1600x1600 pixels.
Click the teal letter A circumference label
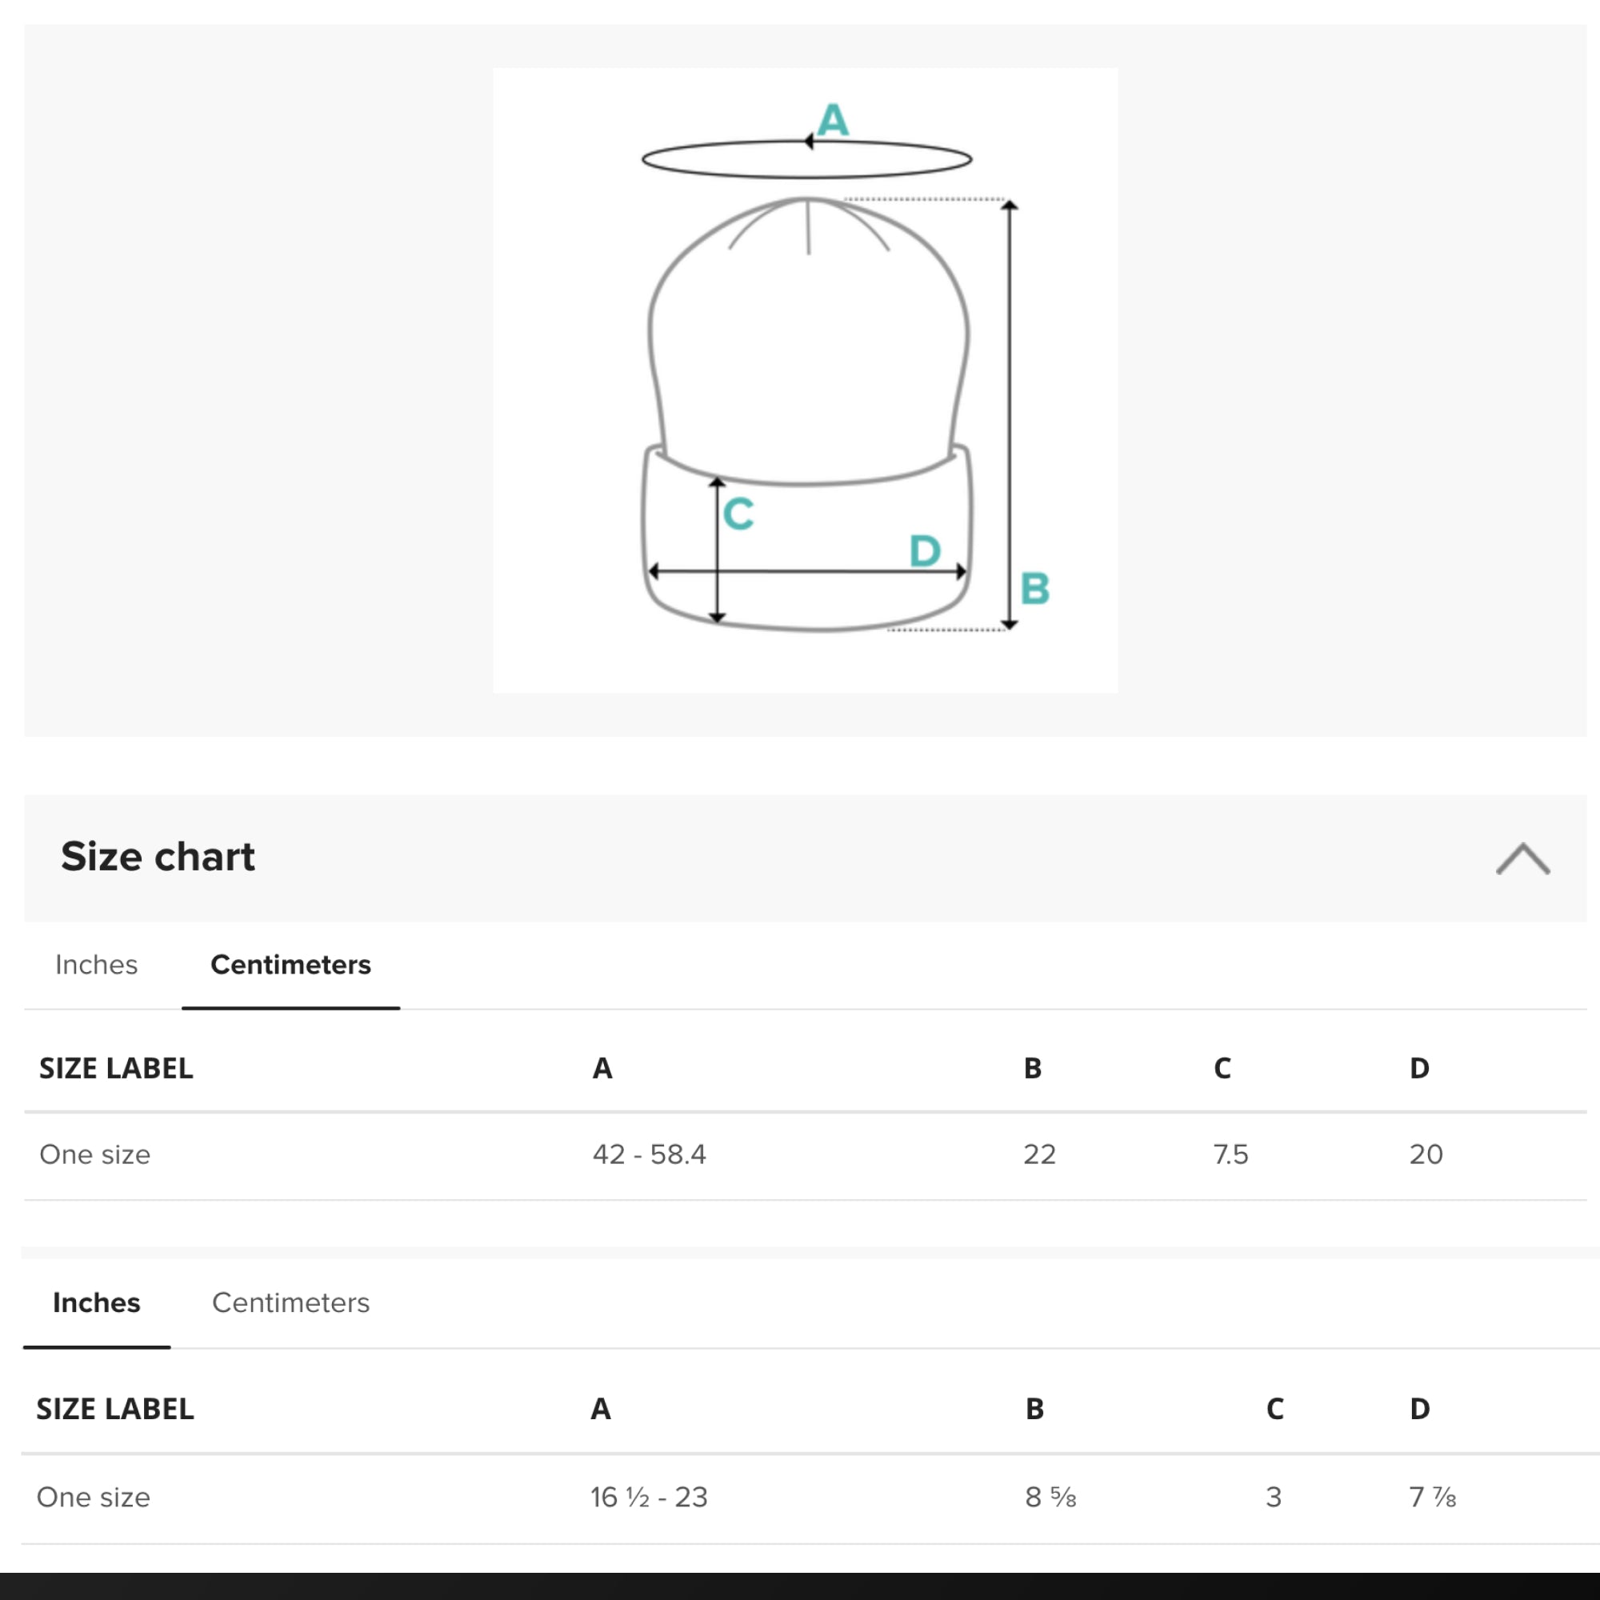pos(832,120)
